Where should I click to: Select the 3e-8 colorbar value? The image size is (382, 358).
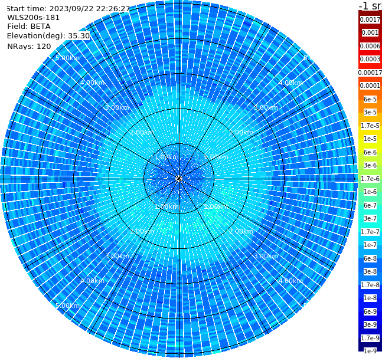[x=370, y=271]
